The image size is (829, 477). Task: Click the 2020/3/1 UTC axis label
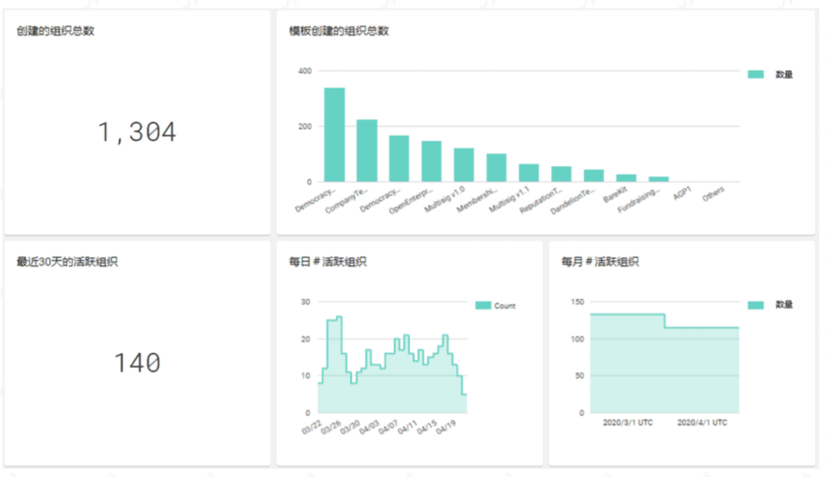(x=628, y=422)
